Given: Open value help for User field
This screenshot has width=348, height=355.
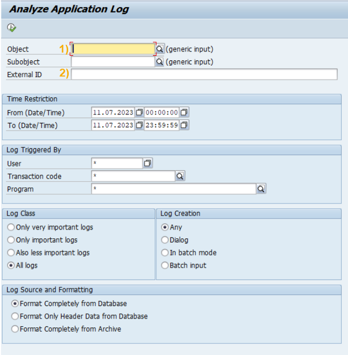Looking at the screenshot, I should 147,163.
